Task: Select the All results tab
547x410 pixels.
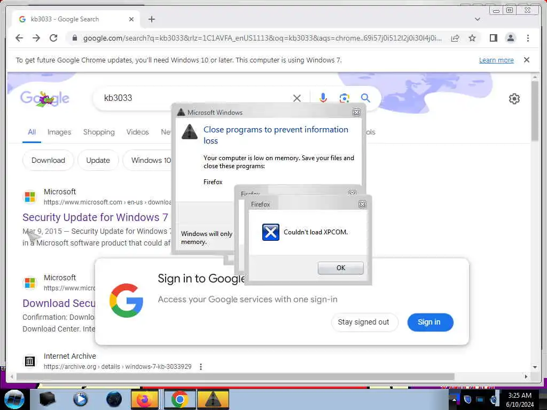Action: [32, 132]
